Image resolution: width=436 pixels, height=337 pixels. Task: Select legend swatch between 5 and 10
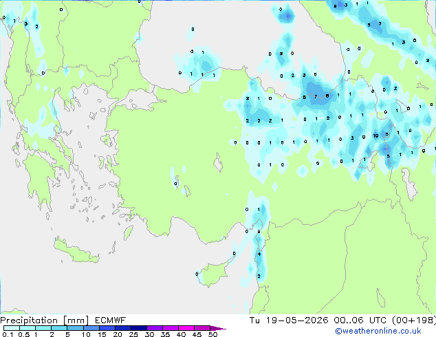coord(76,328)
